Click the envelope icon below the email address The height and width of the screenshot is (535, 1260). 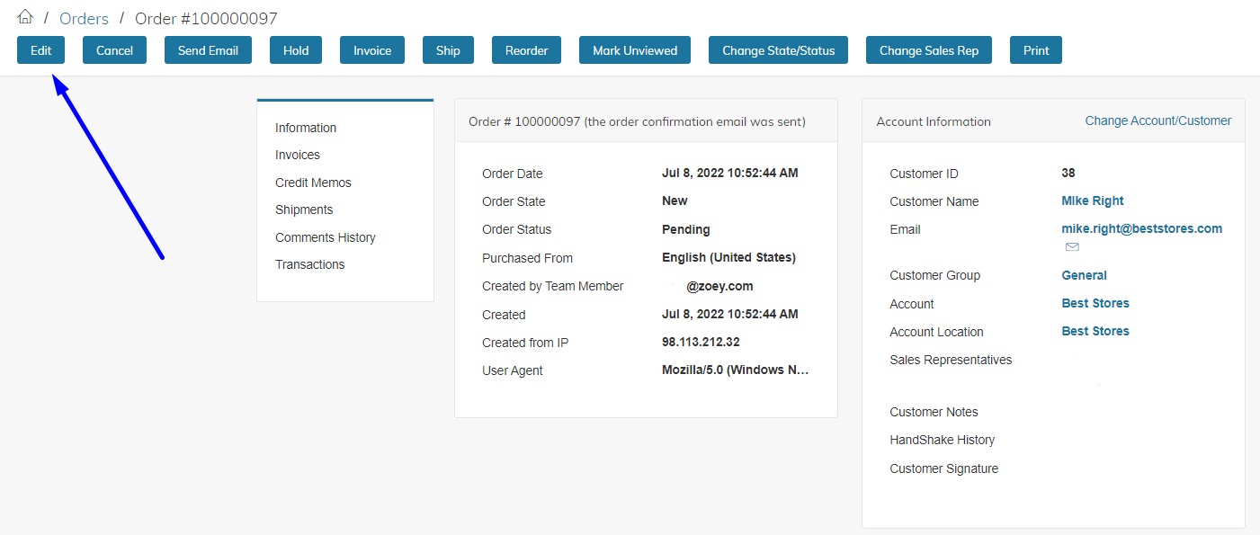coord(1072,246)
